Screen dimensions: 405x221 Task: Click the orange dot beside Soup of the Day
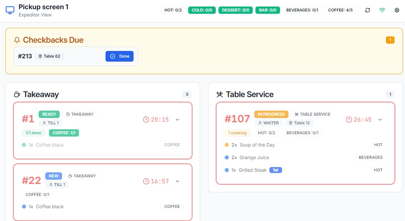(227, 145)
